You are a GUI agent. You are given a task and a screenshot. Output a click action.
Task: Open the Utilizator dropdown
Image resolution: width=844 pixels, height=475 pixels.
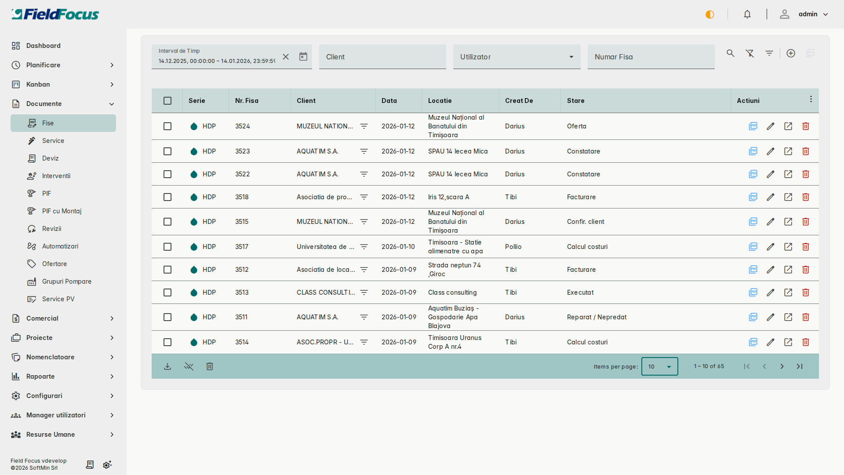(x=517, y=57)
